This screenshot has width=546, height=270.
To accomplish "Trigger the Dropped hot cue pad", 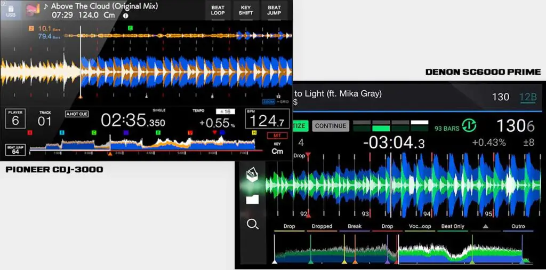I will [x=322, y=227].
